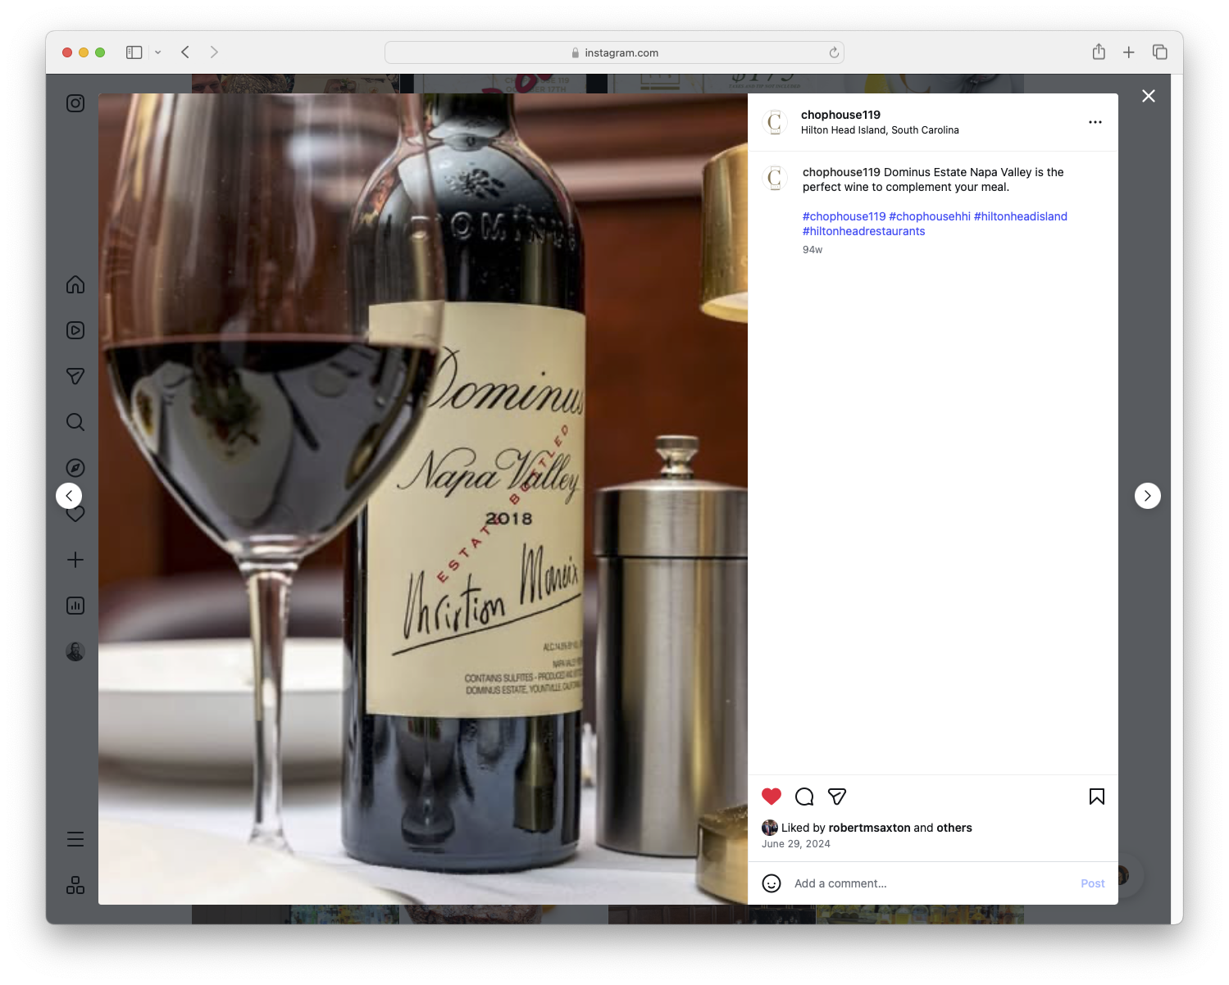1229x985 pixels.
Task: Open the post options three-dot menu
Action: (1095, 121)
